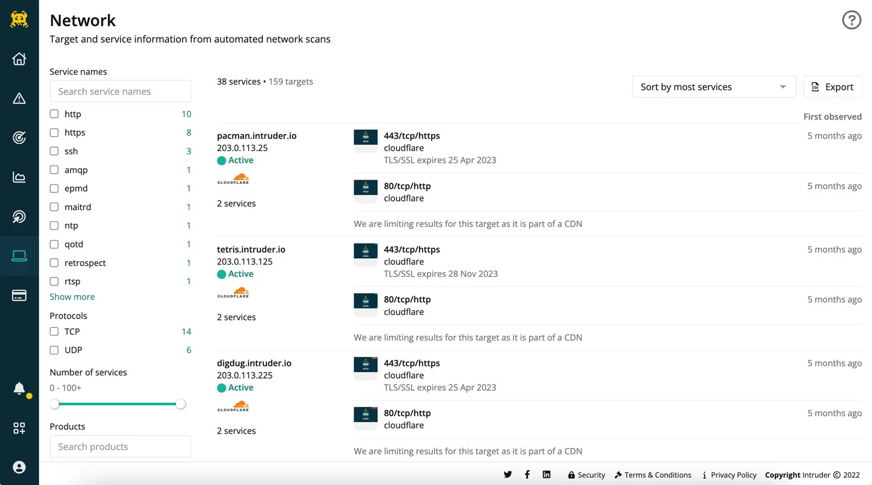Open the Issues warning triangle icon
Image resolution: width=872 pixels, height=485 pixels.
[x=19, y=99]
